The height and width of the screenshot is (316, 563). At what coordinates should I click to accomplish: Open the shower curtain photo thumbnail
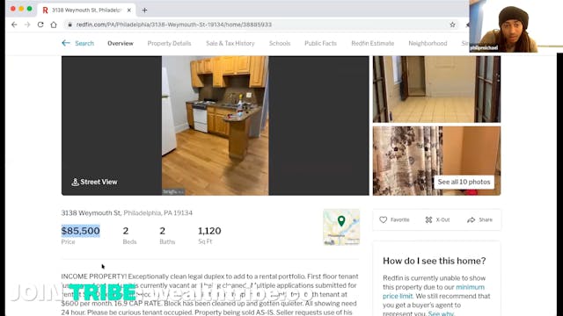click(x=436, y=161)
